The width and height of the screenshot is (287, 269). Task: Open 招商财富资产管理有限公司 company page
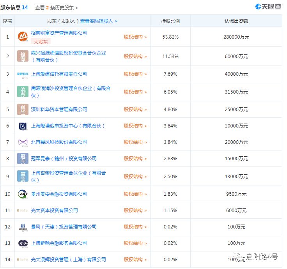[x=59, y=33]
